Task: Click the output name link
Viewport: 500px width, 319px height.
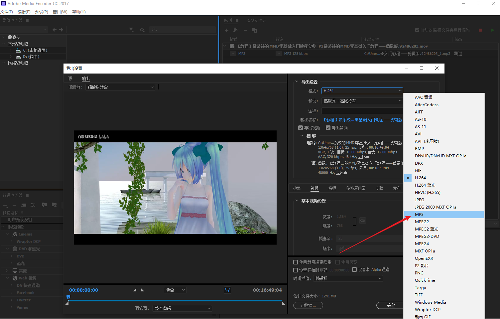Action: [x=363, y=120]
